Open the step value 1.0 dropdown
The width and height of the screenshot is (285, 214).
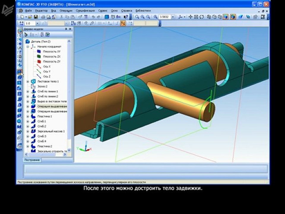click(x=37, y=23)
